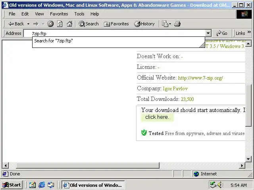Click the vertical scrollbar thumb
Screen dimensions: 254x190
tap(248, 105)
